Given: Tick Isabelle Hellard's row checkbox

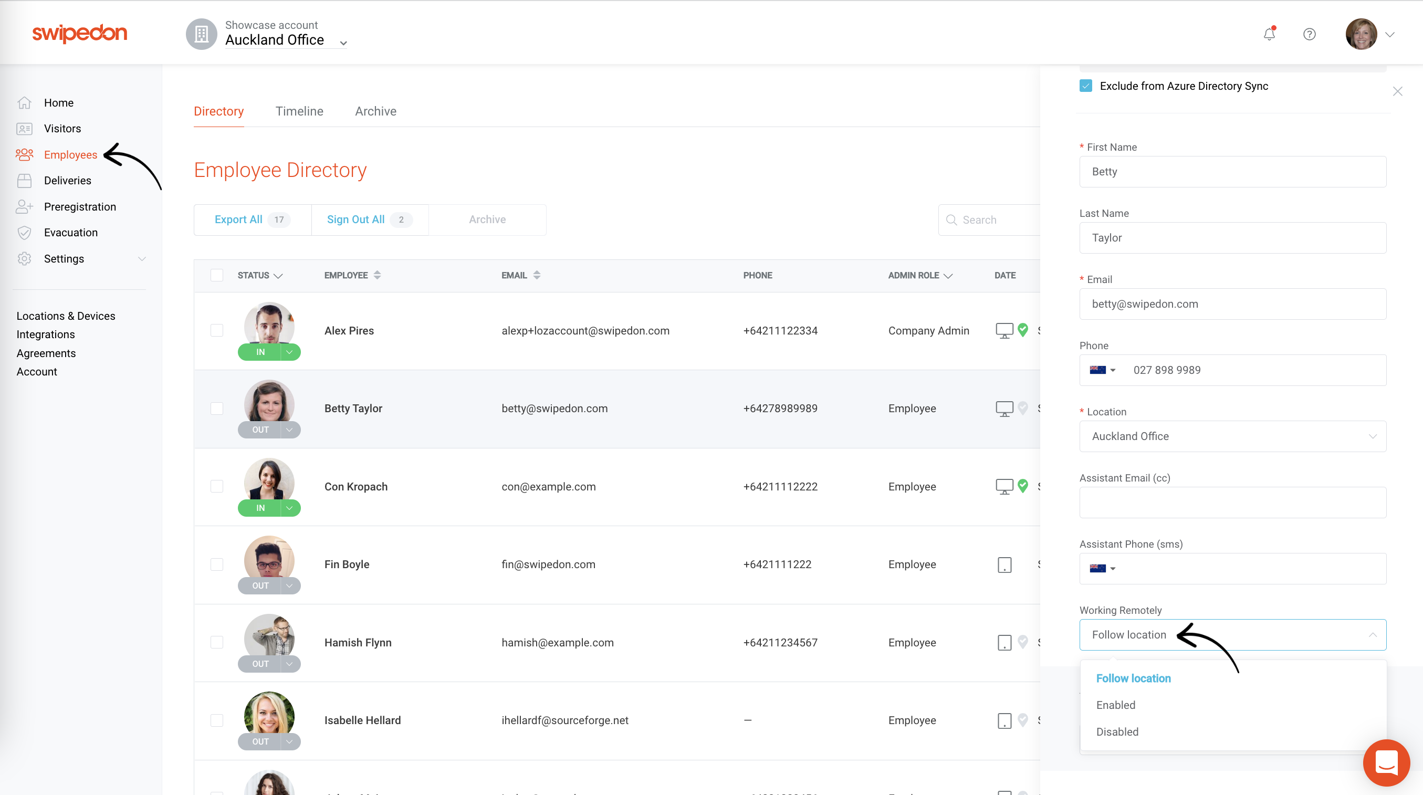Looking at the screenshot, I should coord(216,720).
